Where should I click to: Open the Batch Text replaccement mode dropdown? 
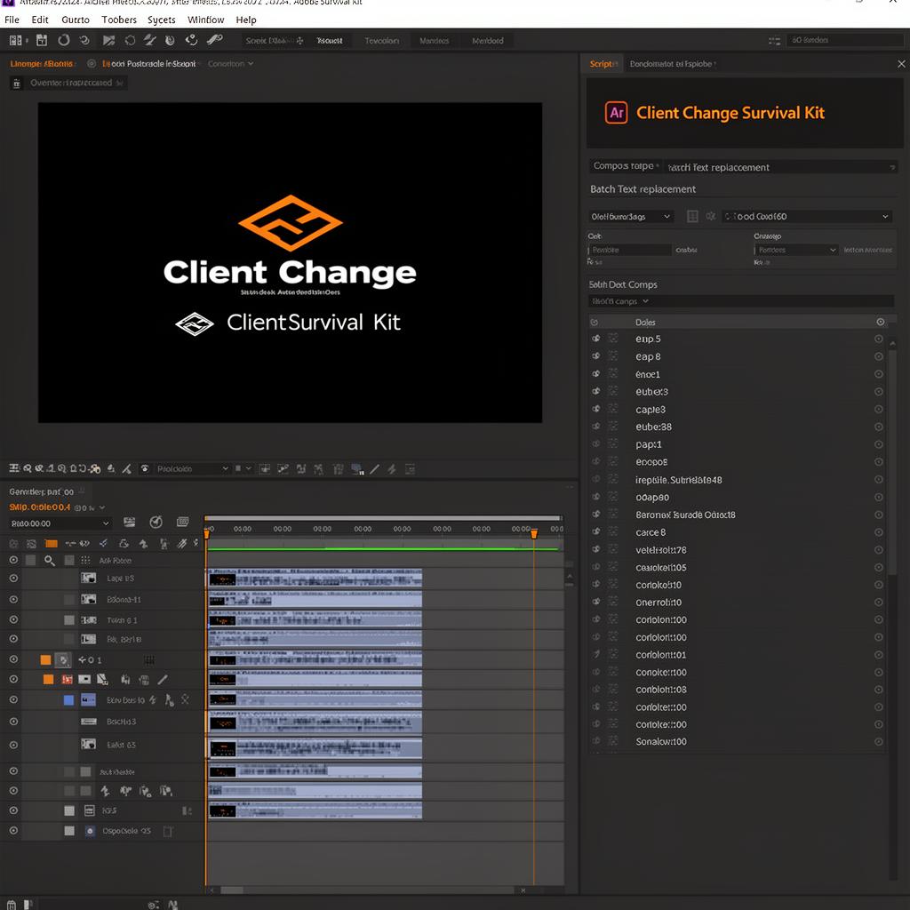[780, 167]
